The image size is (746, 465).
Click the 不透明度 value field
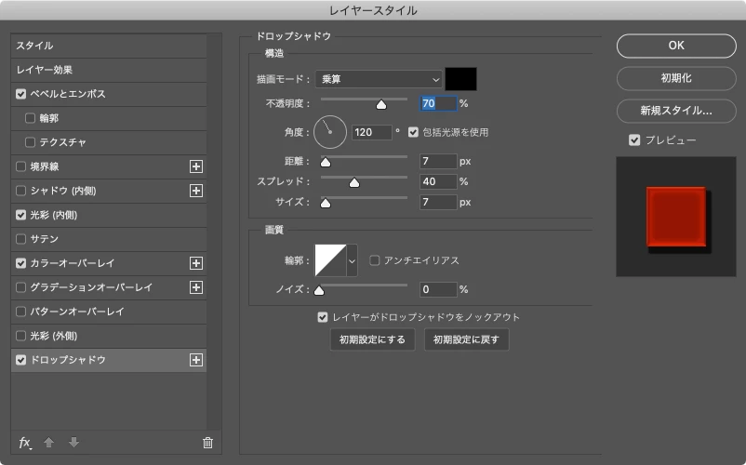pyautogui.click(x=438, y=103)
